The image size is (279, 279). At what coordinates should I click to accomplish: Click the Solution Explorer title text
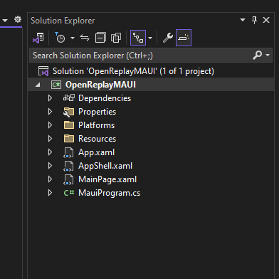click(x=63, y=21)
